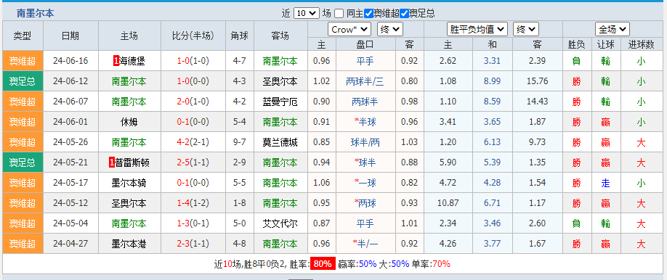Uncheck the 澳足总 league checkbox

tap(405, 14)
